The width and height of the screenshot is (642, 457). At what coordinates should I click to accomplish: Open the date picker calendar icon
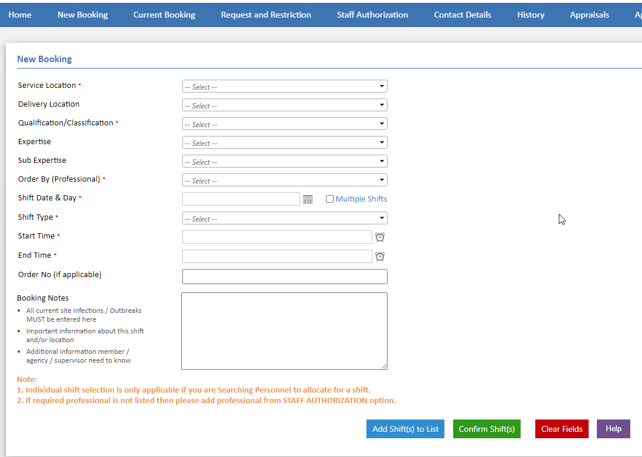click(x=308, y=199)
